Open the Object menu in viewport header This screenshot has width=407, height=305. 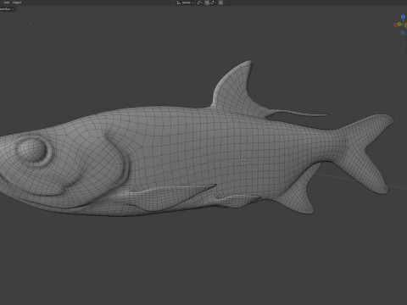coord(17,3)
